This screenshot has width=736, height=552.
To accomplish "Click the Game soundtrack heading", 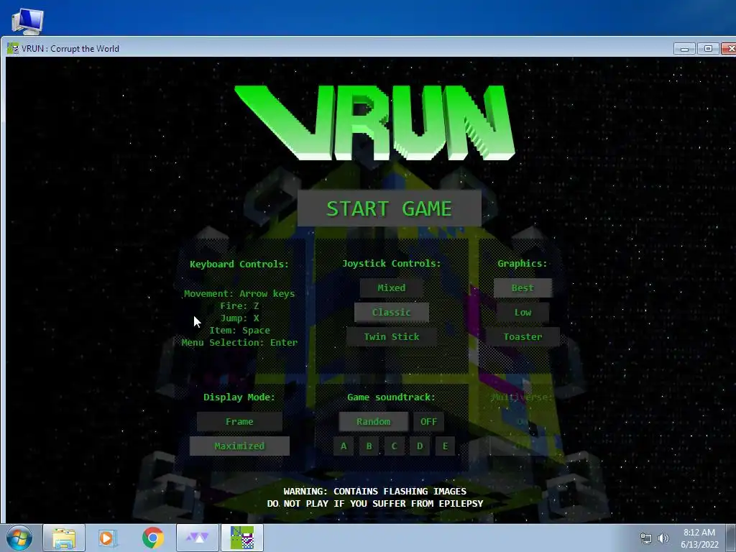I will (x=392, y=397).
